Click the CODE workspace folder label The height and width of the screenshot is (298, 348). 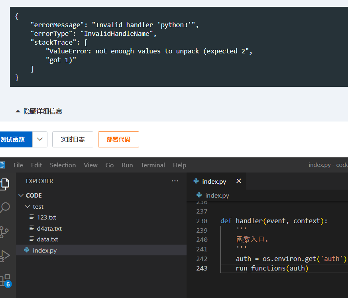pyautogui.click(x=34, y=196)
